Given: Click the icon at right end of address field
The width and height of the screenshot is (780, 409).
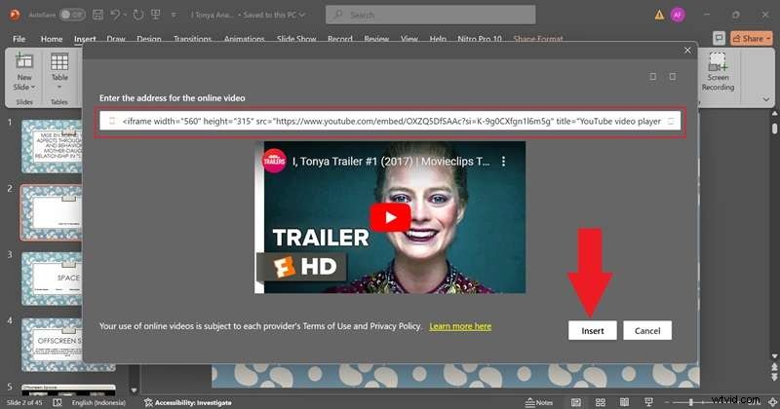Looking at the screenshot, I should (671, 122).
